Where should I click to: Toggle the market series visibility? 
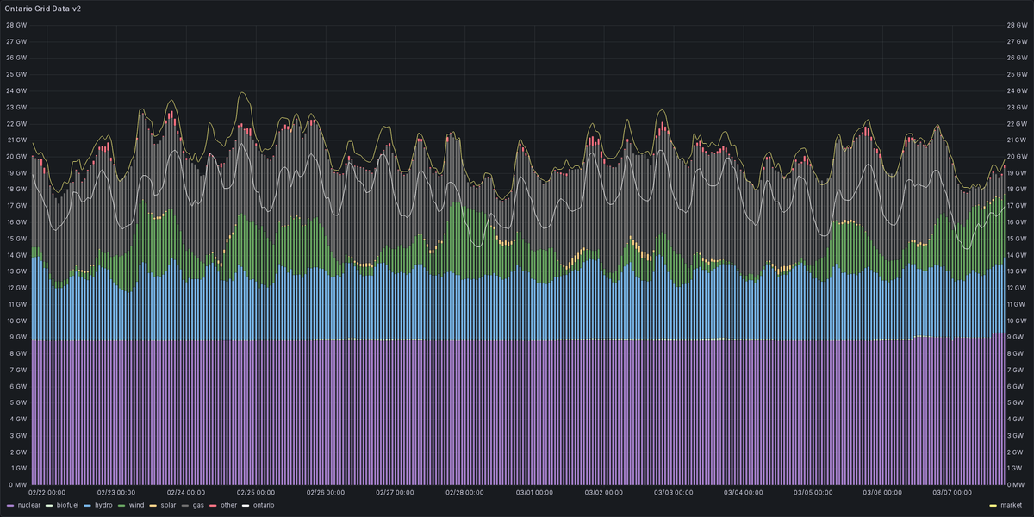click(x=1013, y=506)
